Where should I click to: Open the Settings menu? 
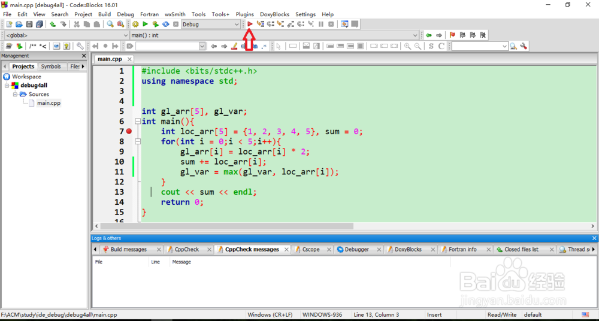tap(305, 14)
